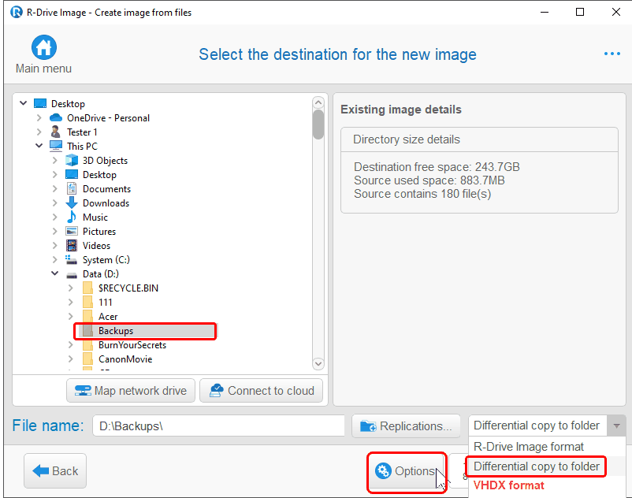This screenshot has width=632, height=498.
Task: Click the File name input field
Action: pos(218,426)
